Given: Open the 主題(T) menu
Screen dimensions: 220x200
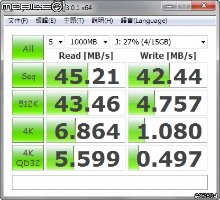Looking at the screenshot, I should (74, 21).
